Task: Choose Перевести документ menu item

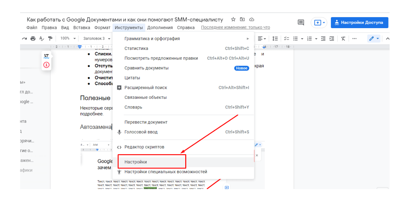Action: [x=146, y=122]
